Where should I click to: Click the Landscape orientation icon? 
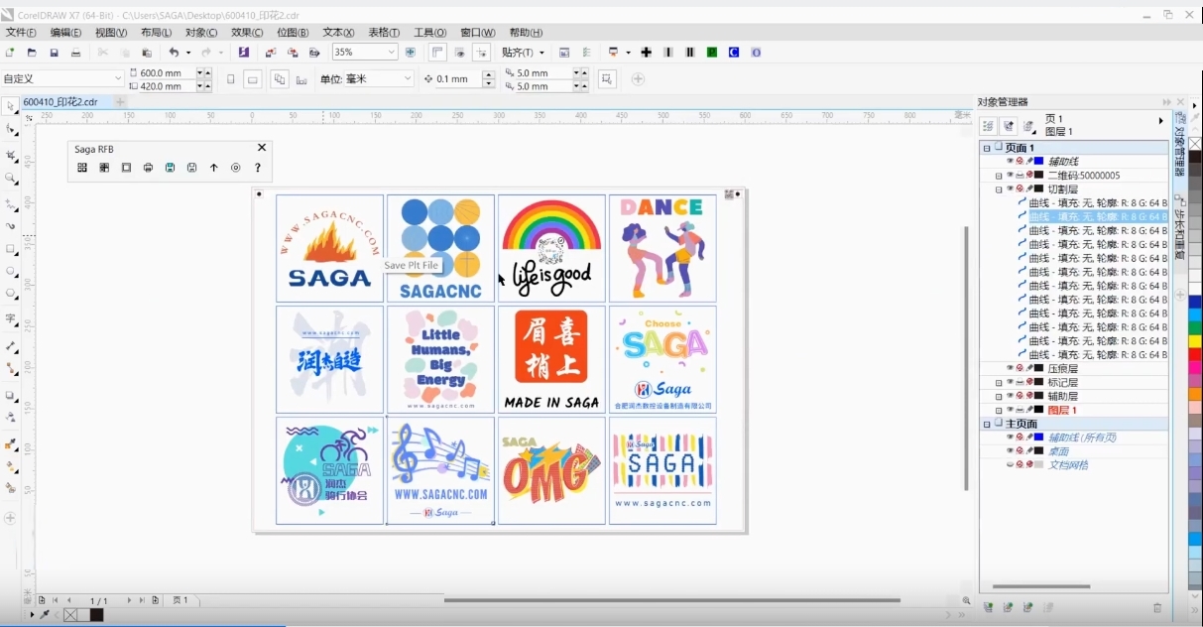253,79
